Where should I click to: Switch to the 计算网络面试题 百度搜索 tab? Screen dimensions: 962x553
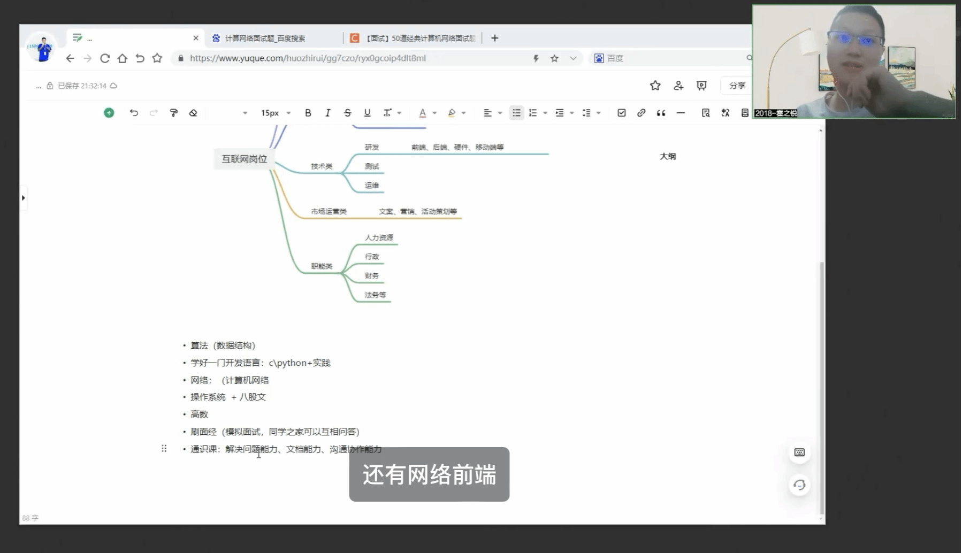[265, 38]
